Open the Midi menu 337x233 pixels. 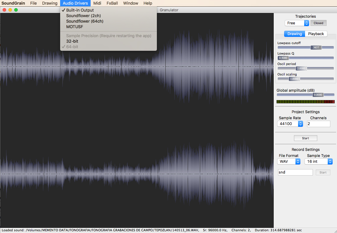97,3
